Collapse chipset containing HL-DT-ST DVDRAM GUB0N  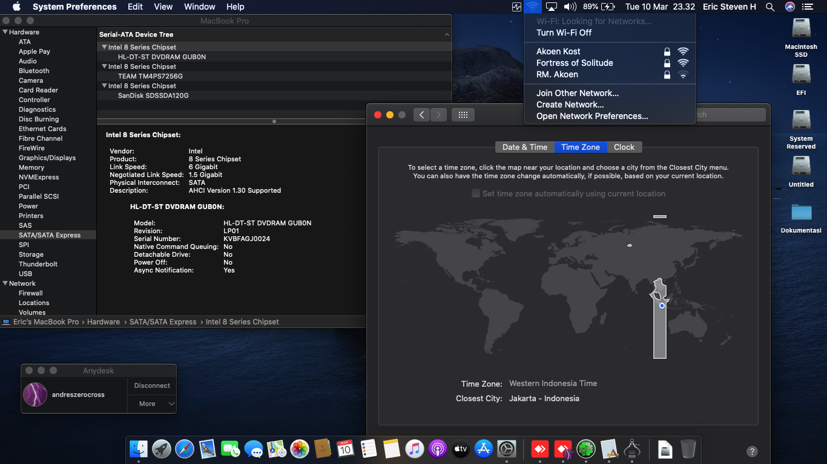tap(104, 47)
